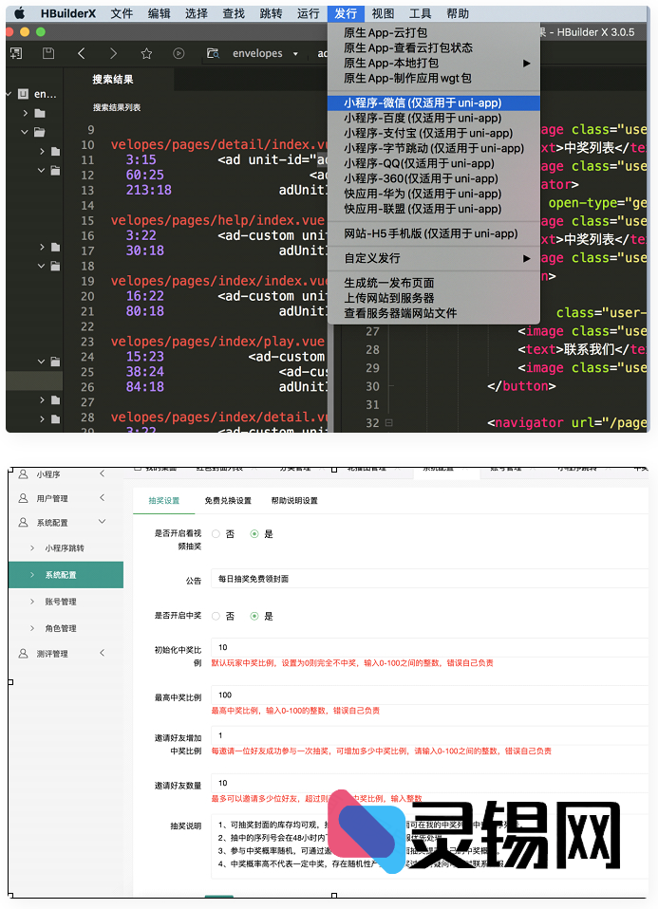Open the envelopes project dropdown

pyautogui.click(x=295, y=54)
